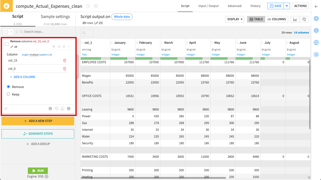Click the help question mark icon in step footer

click(x=69, y=108)
